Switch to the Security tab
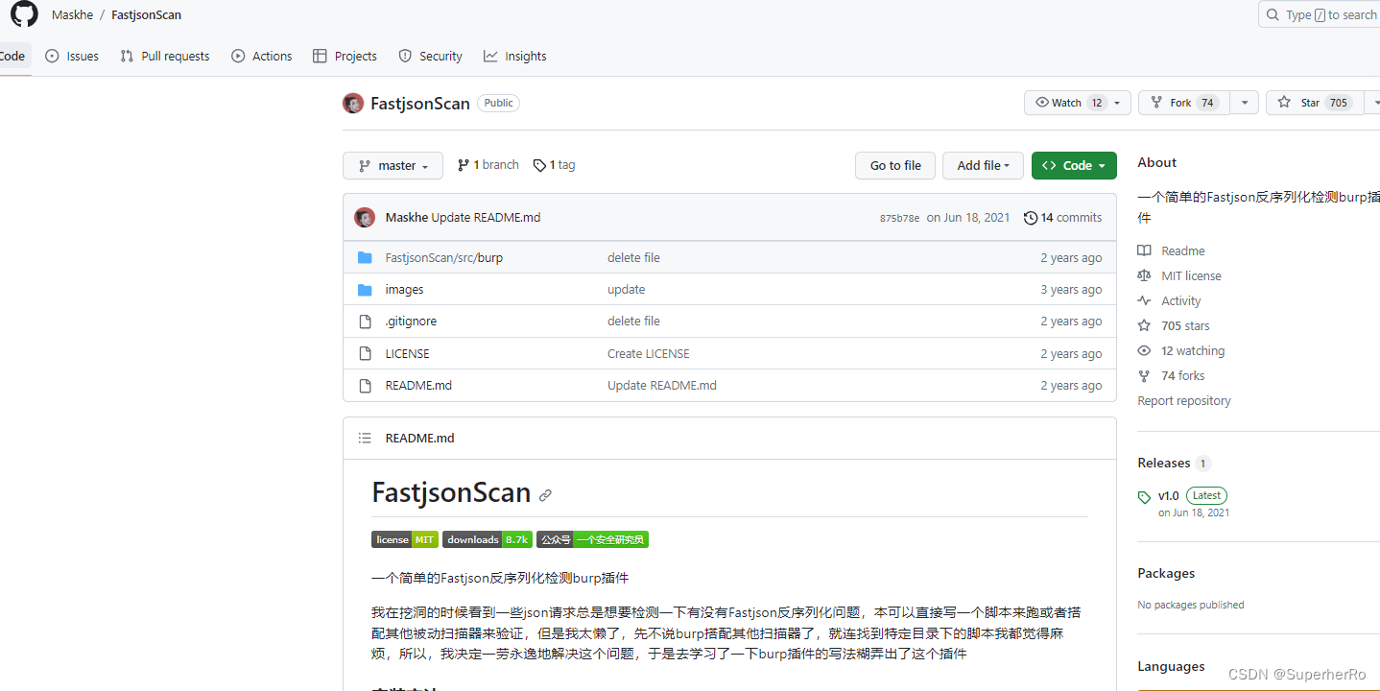Image resolution: width=1380 pixels, height=691 pixels. (430, 56)
